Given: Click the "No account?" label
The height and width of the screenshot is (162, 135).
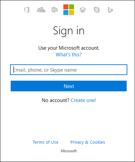Looking at the screenshot, I should [55, 100].
